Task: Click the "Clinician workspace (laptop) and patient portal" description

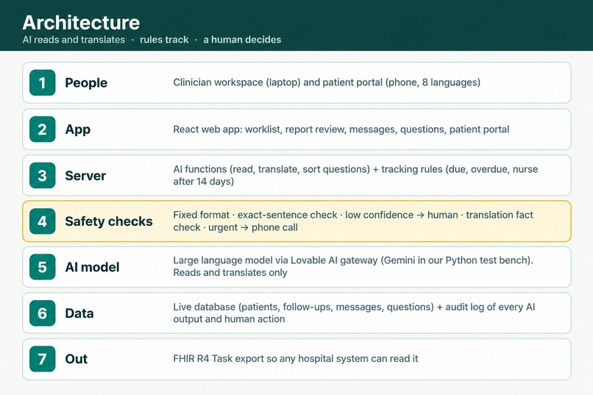Action: tap(327, 82)
